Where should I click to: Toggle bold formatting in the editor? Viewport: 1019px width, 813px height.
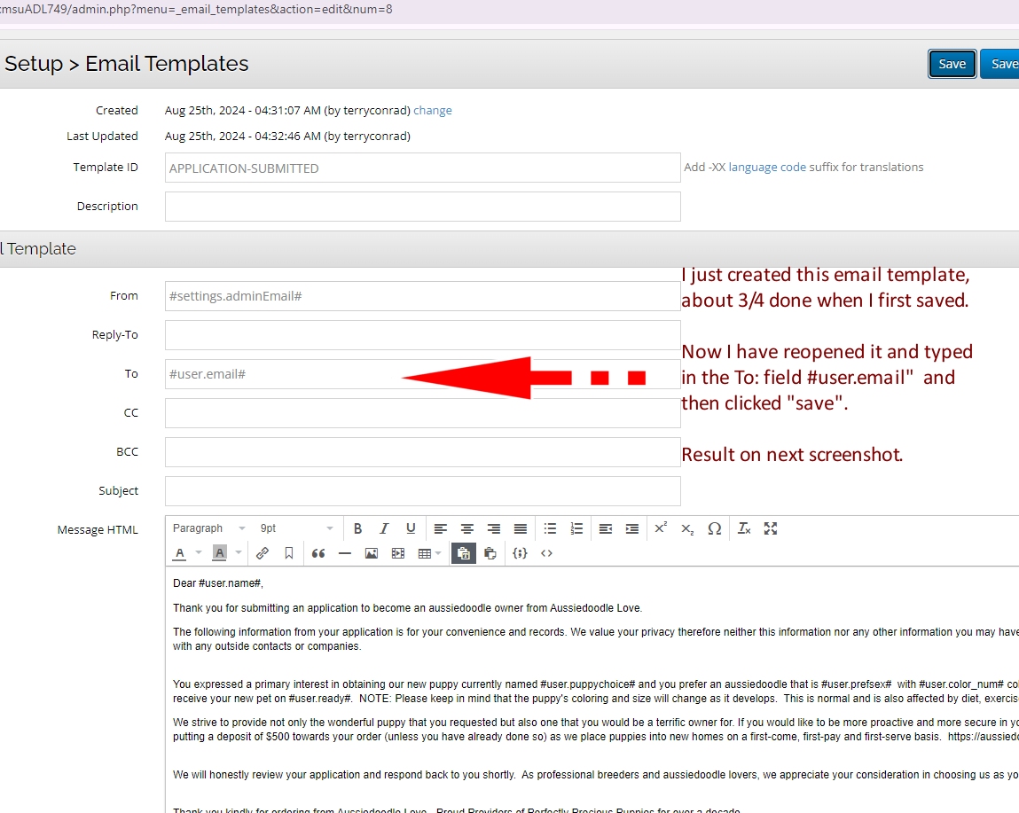pyautogui.click(x=357, y=528)
